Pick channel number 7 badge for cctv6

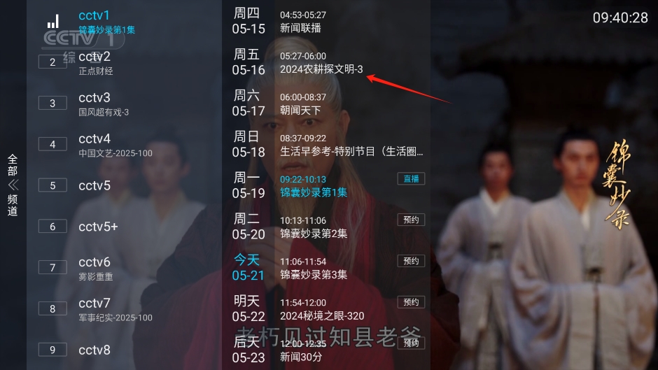click(x=52, y=268)
